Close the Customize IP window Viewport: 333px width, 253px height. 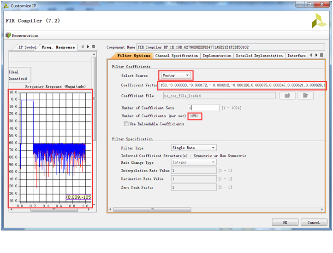pos(321,5)
